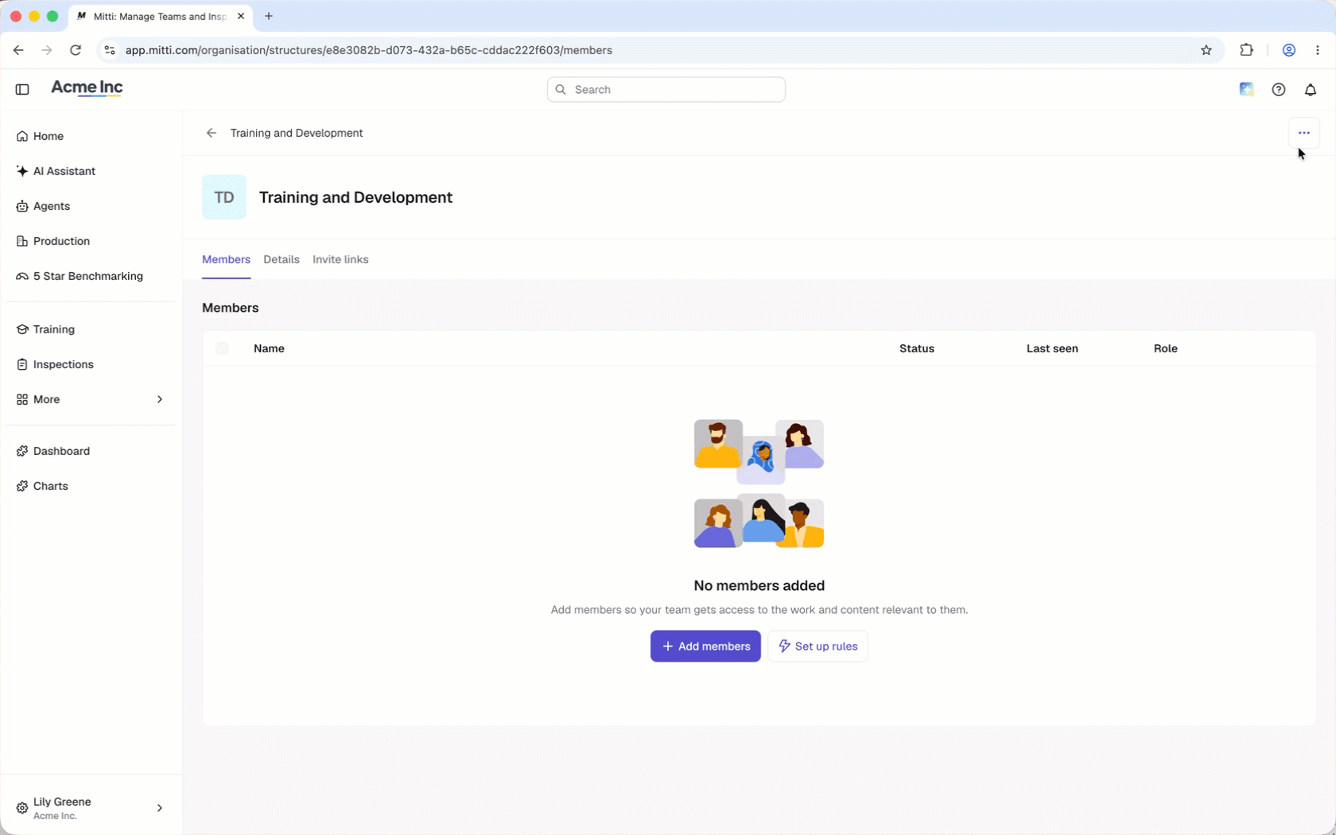This screenshot has width=1336, height=835.
Task: Collapse the sidebar panel toggle icon
Action: (x=22, y=89)
